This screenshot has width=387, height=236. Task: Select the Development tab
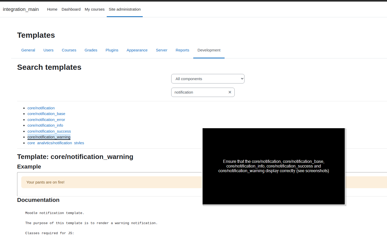coord(209,50)
